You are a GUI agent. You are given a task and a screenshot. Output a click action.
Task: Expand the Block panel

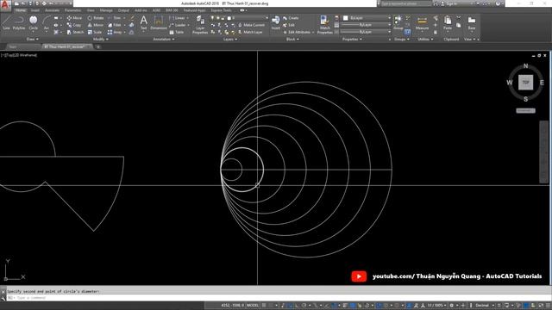point(292,40)
